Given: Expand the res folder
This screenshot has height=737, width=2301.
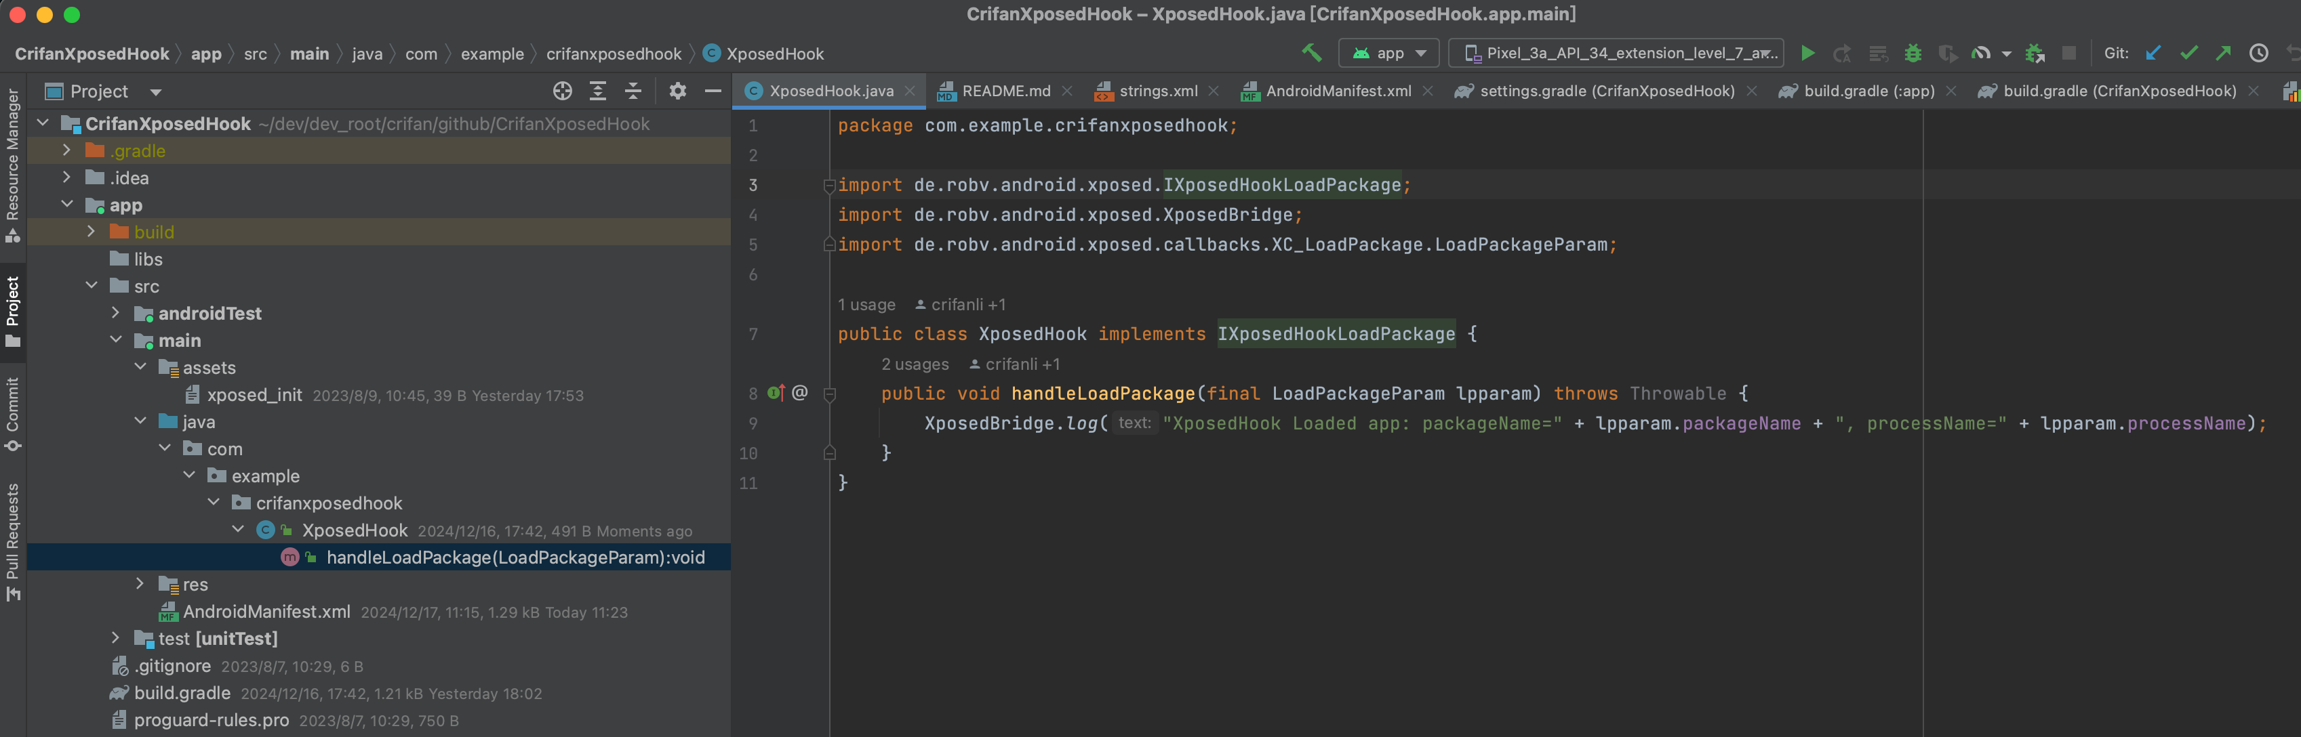Looking at the screenshot, I should point(140,583).
